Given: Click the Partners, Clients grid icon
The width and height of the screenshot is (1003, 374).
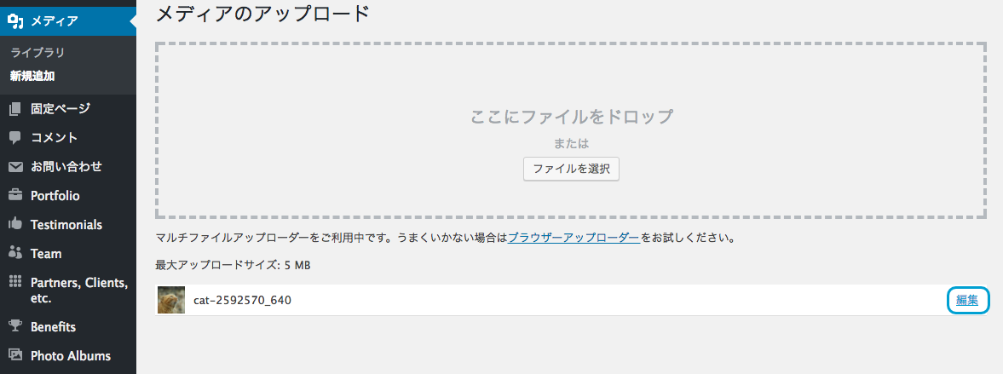Looking at the screenshot, I should (x=15, y=282).
